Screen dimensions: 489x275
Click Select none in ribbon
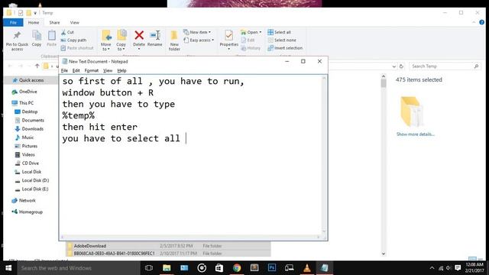[282, 40]
